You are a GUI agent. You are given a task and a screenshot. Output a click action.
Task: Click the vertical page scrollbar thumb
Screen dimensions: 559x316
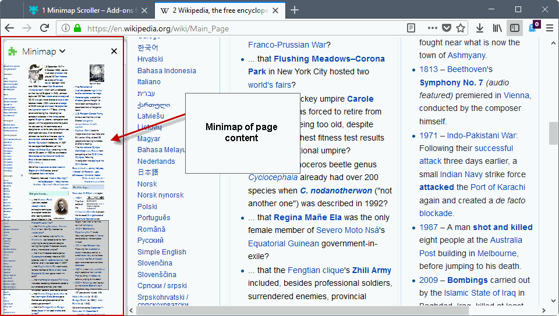pos(553,134)
